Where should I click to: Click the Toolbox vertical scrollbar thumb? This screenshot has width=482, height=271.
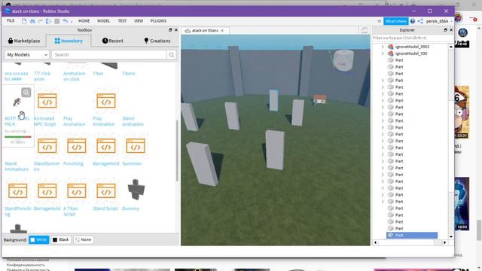point(177,151)
